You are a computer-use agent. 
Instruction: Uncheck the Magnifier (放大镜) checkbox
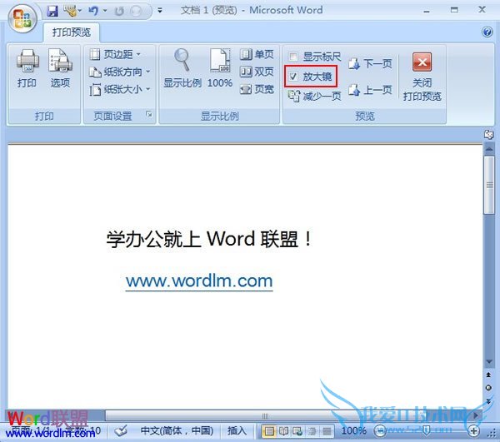293,77
